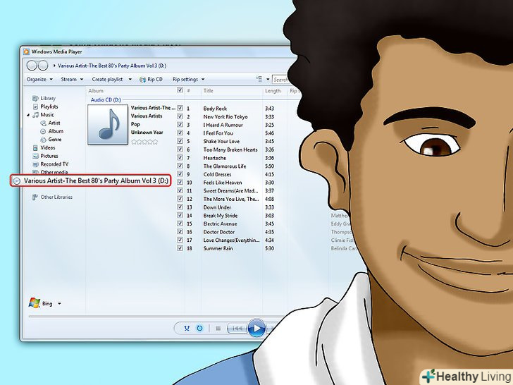Select the track Down Under
Image resolution: width=513 pixels, height=385 pixels.
coord(217,207)
